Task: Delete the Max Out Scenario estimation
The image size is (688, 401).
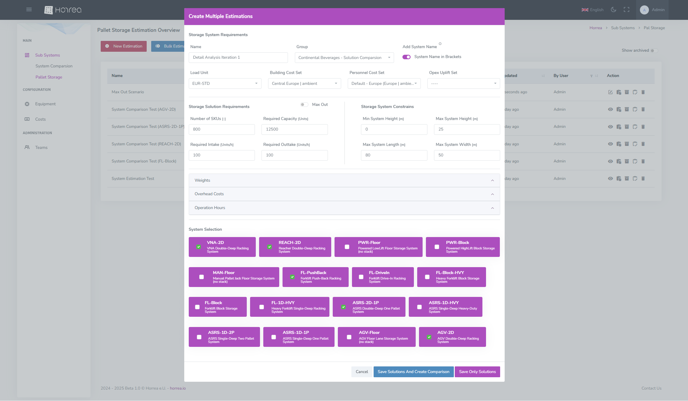Action: [643, 92]
